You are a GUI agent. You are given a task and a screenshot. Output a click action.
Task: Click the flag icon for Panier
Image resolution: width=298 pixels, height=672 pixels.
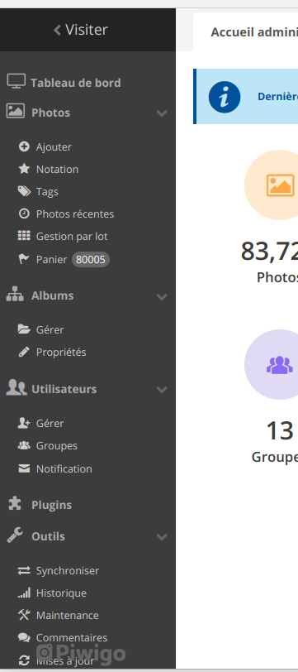click(24, 259)
